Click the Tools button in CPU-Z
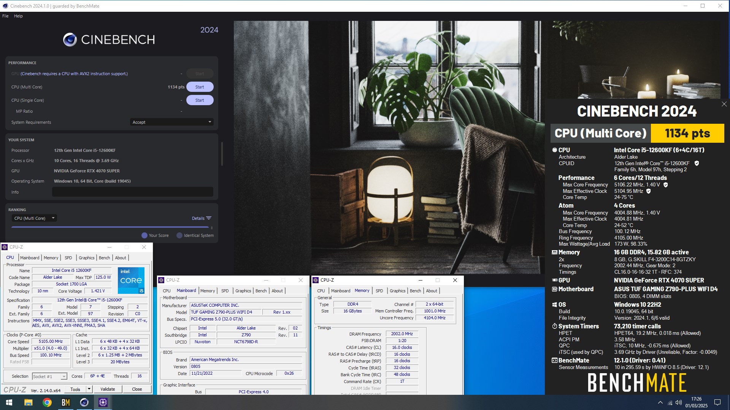This screenshot has width=730, height=410. tap(75, 389)
